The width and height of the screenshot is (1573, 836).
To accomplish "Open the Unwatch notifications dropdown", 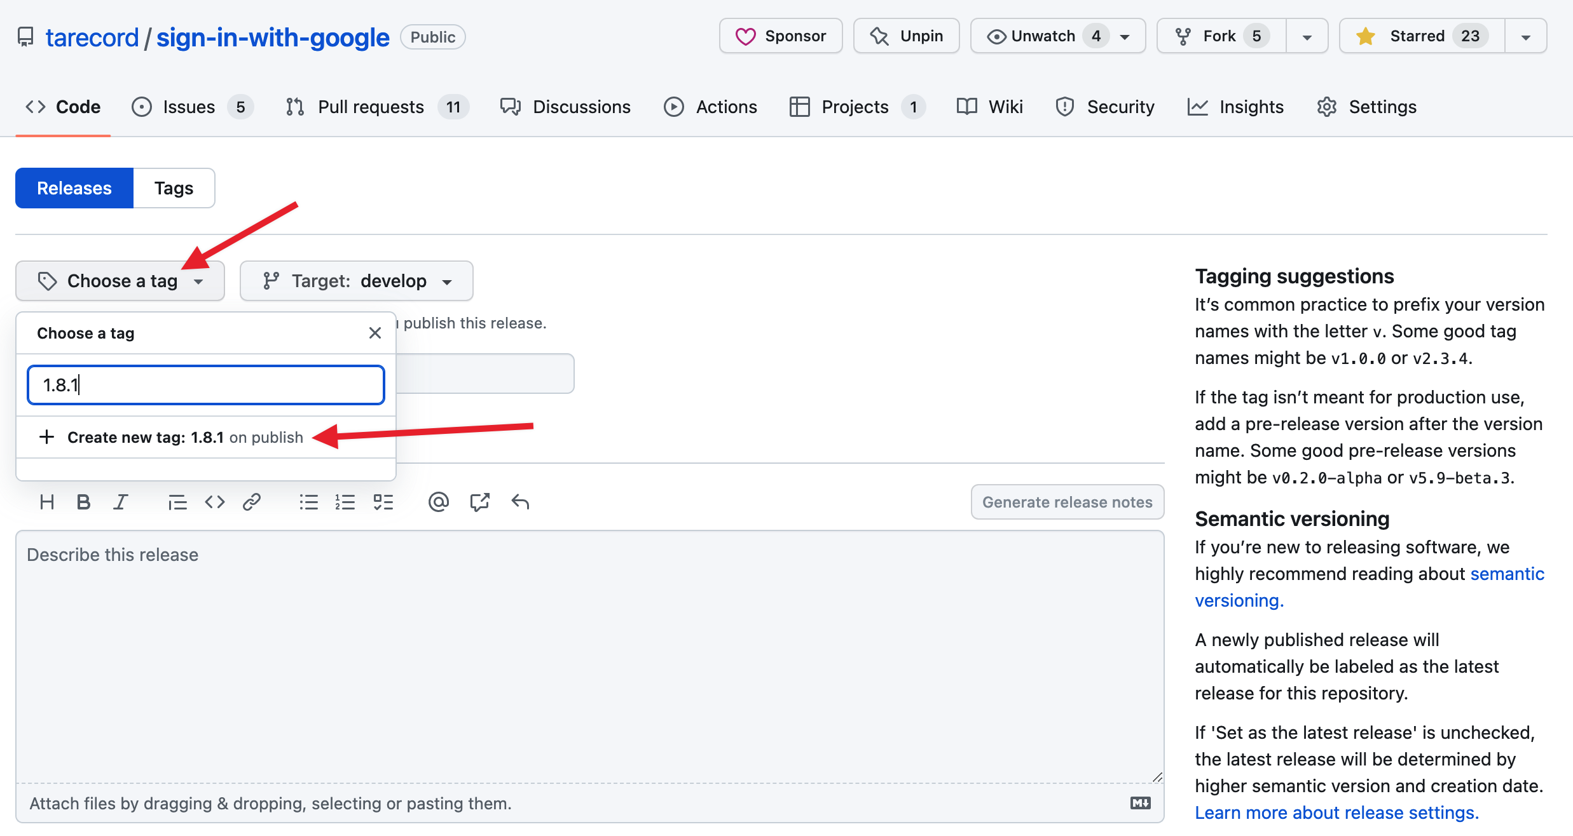I will pos(1057,36).
